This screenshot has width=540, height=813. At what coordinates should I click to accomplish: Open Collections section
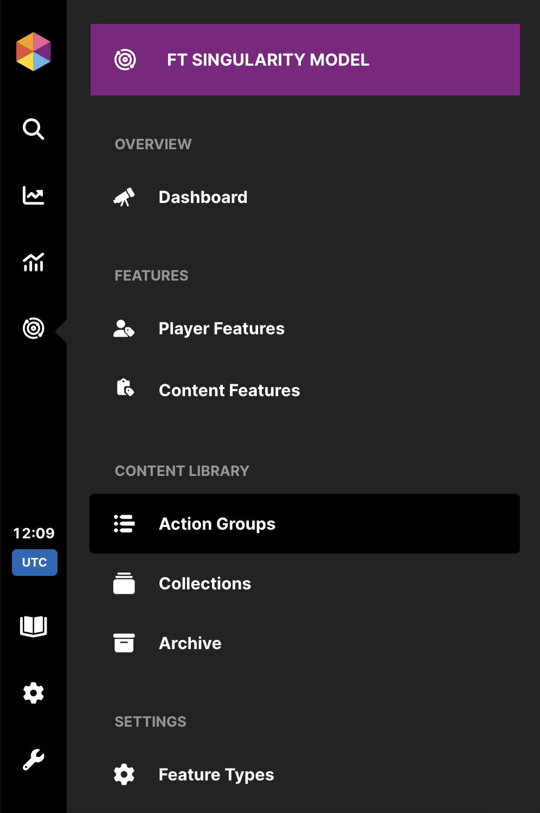point(204,583)
